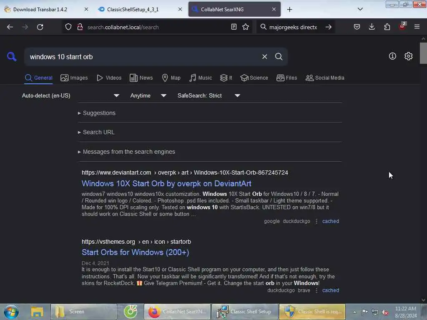Select the Map search category
The width and height of the screenshot is (427, 320).
[x=171, y=78]
